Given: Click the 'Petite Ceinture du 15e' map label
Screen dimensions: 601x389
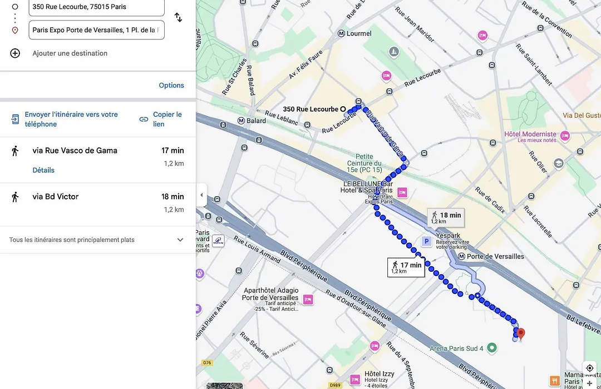Looking at the screenshot, I should point(364,163).
